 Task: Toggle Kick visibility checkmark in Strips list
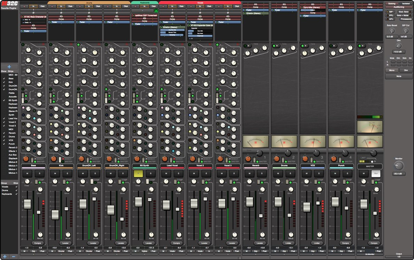pos(4,82)
